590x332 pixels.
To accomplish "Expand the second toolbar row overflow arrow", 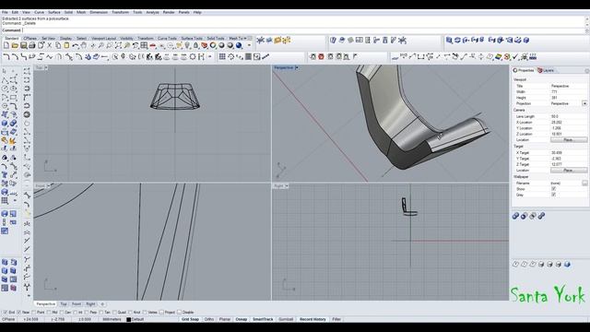I will coord(210,57).
